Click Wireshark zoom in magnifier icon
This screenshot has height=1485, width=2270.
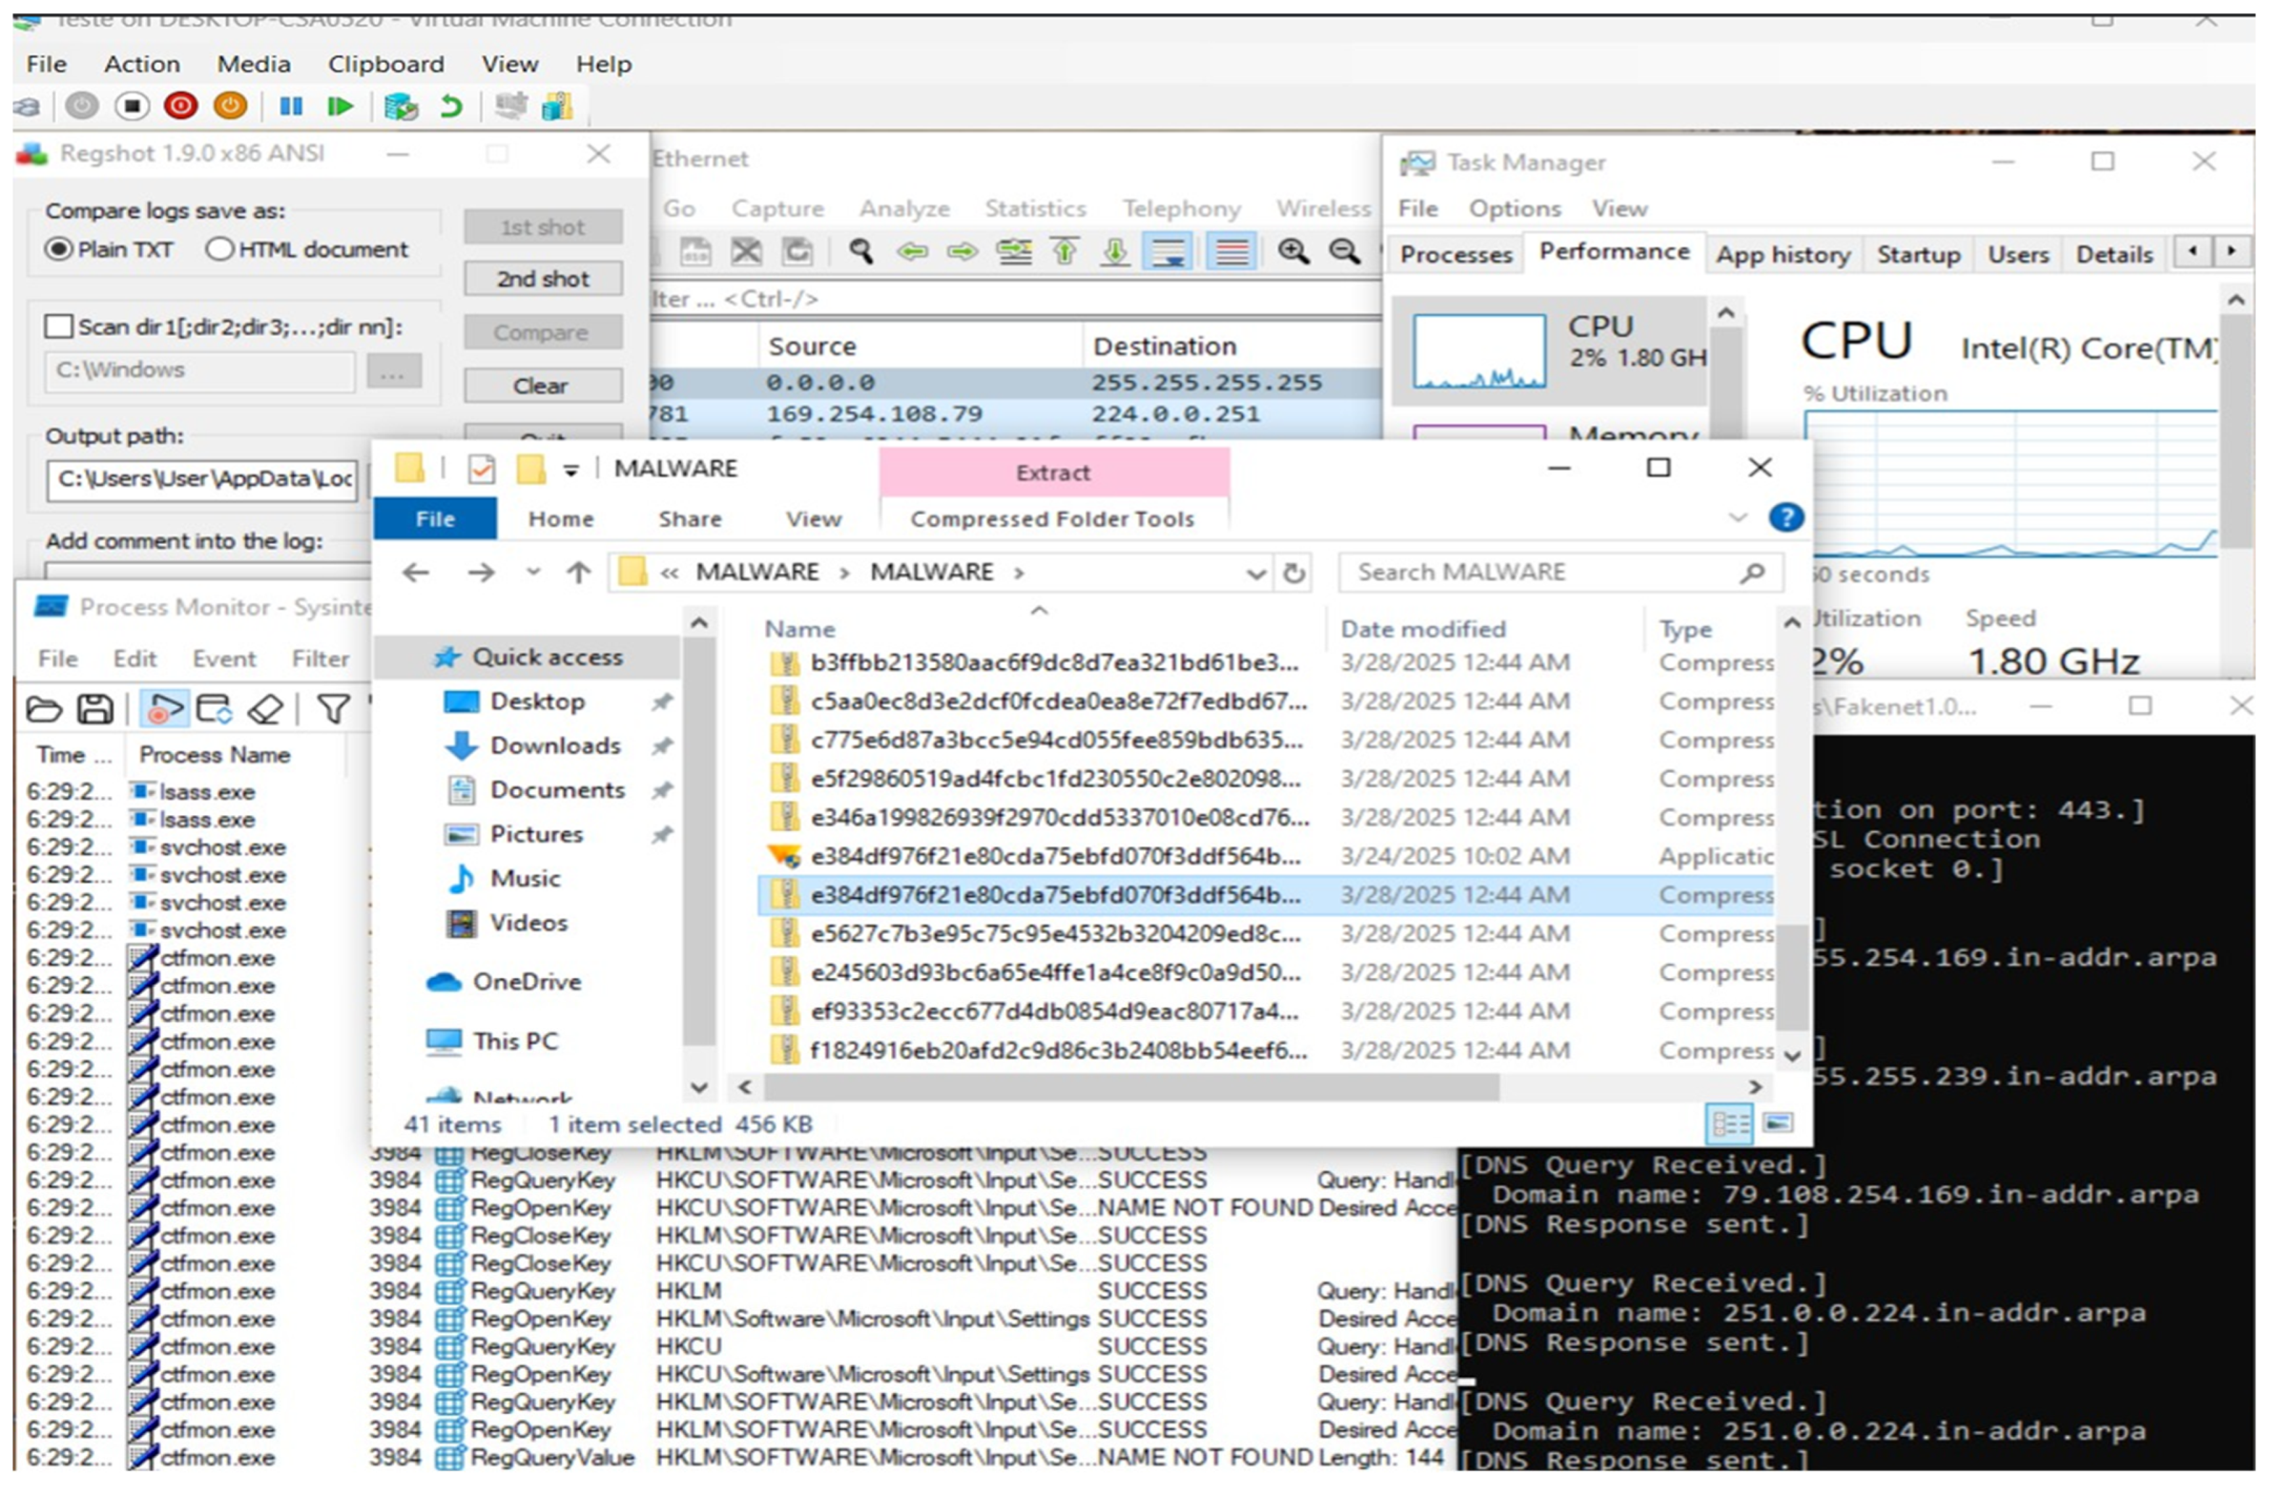coord(1294,252)
